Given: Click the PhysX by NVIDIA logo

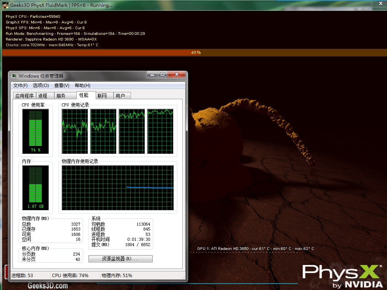Looking at the screenshot, I should [x=342, y=276].
